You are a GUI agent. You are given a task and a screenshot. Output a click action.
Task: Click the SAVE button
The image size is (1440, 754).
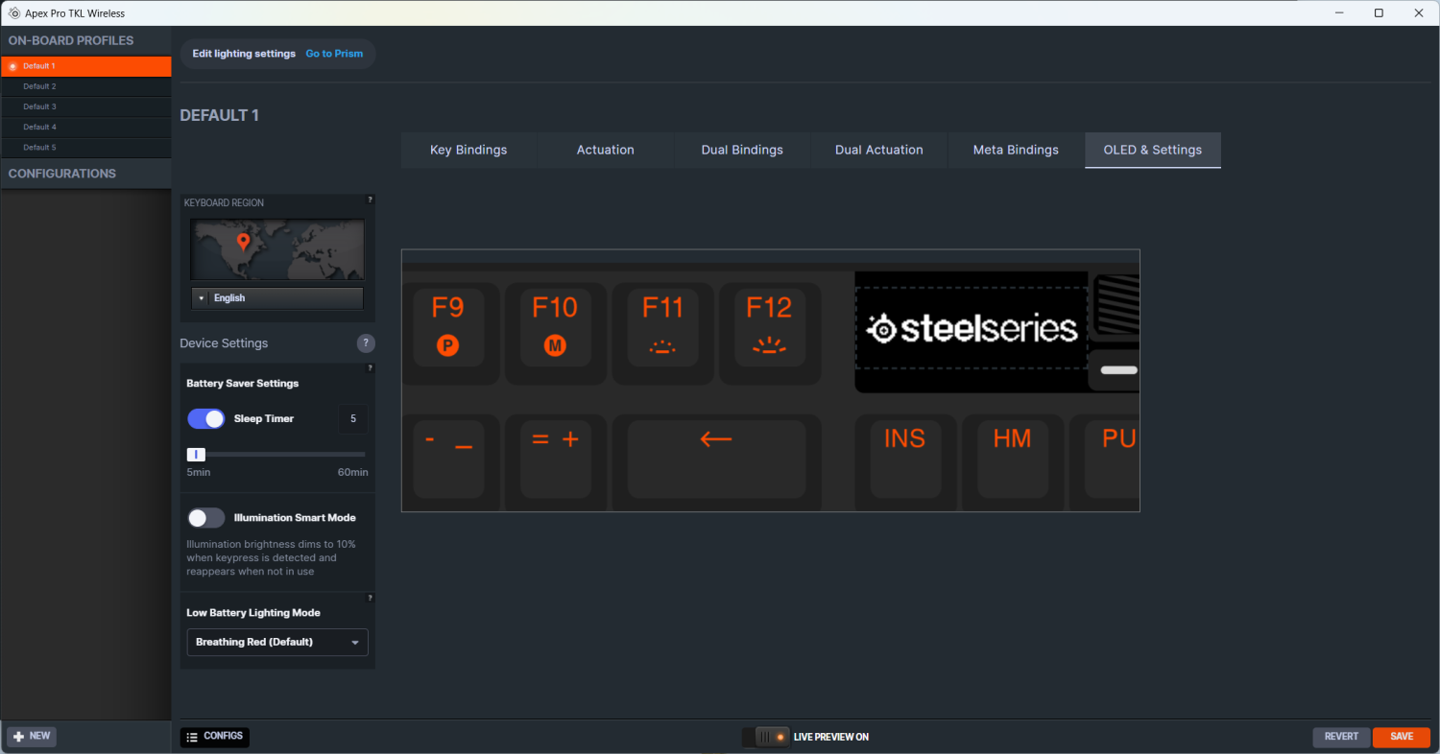(x=1402, y=737)
